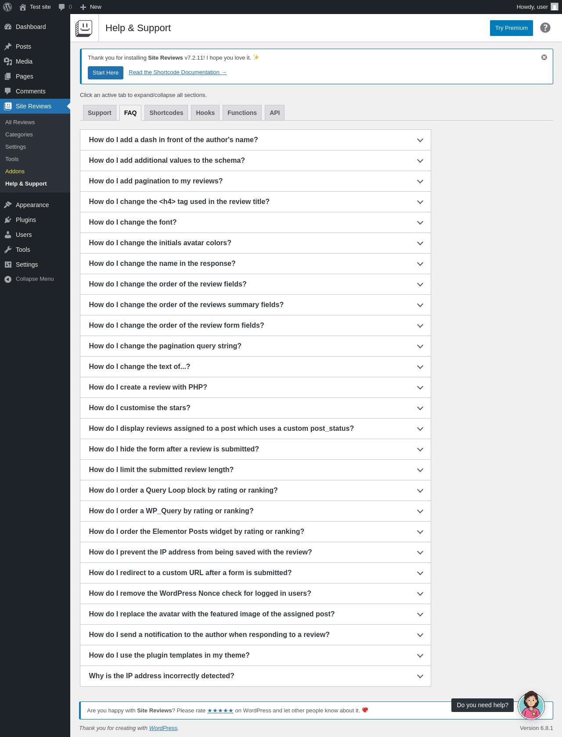Click the Test site home icon
Image resolution: width=562 pixels, height=737 pixels.
tap(23, 7)
